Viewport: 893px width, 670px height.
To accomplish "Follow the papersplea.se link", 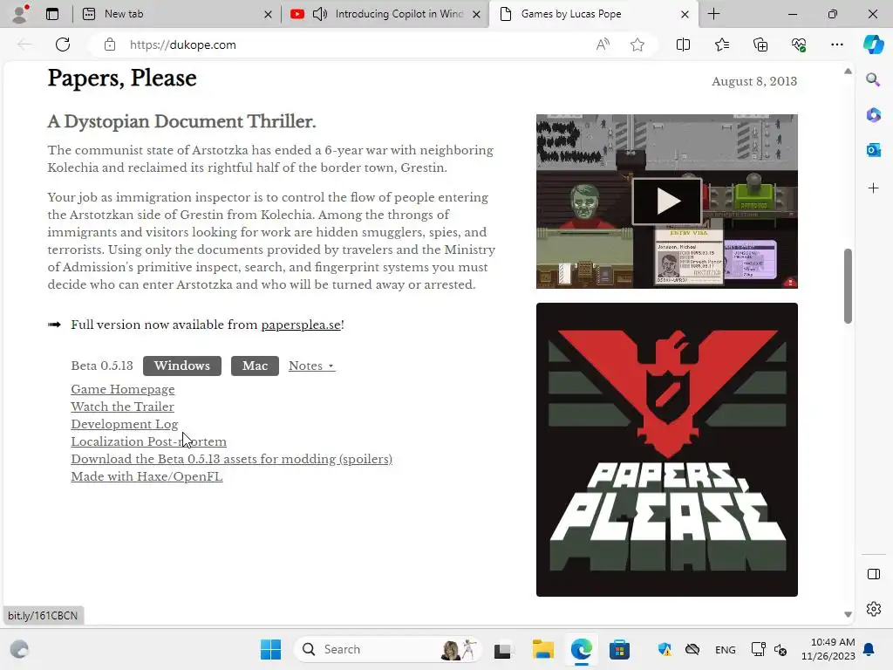I will point(301,325).
